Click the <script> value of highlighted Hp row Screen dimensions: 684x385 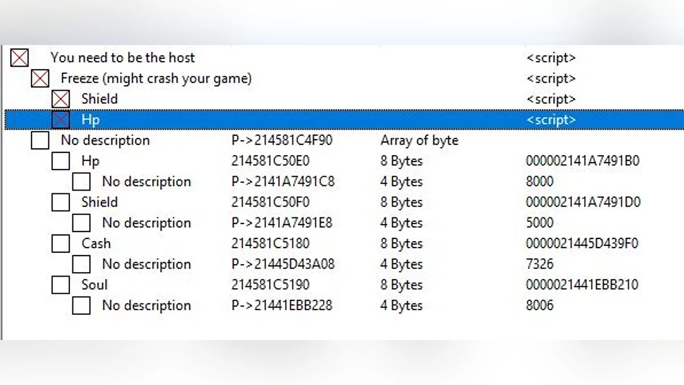(551, 120)
